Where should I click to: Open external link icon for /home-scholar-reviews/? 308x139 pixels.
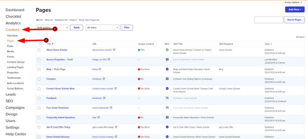coord(116,137)
